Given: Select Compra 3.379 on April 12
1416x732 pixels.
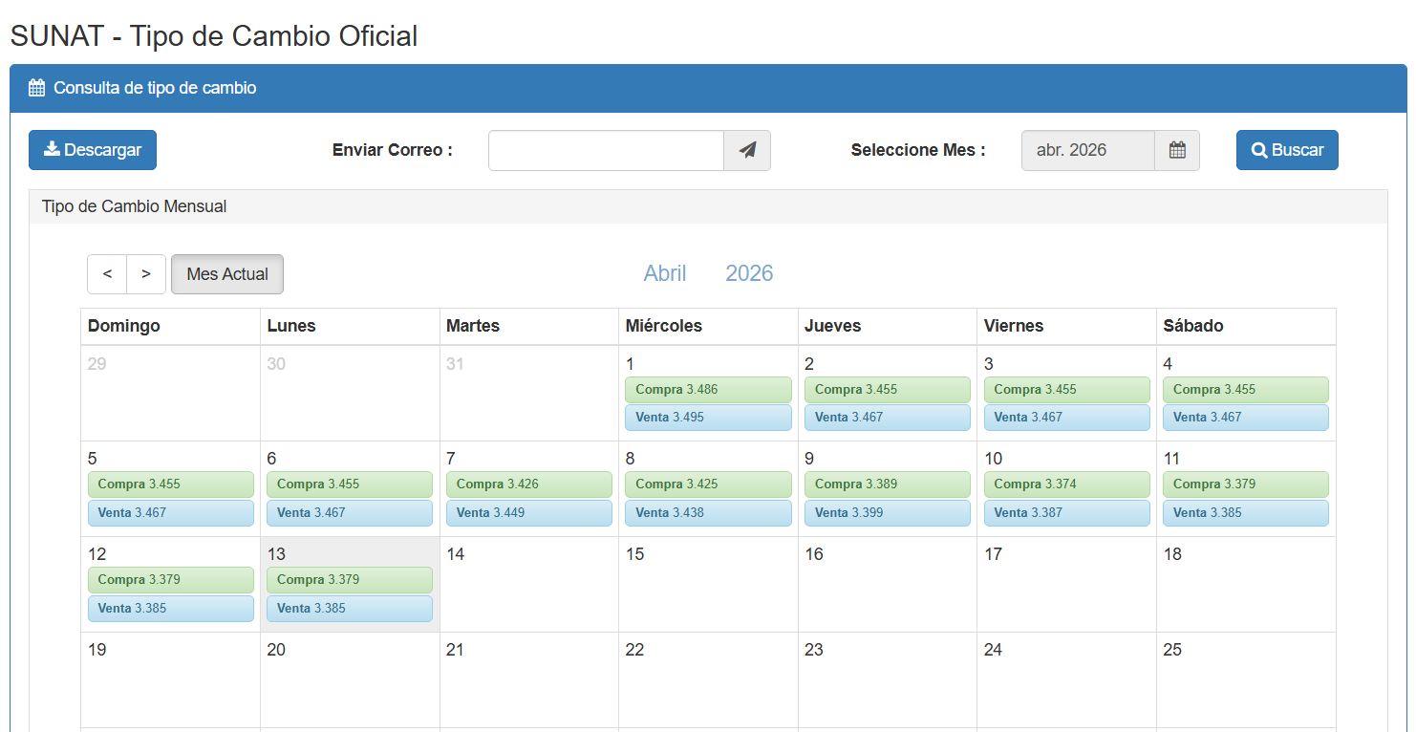Looking at the screenshot, I should 170,580.
